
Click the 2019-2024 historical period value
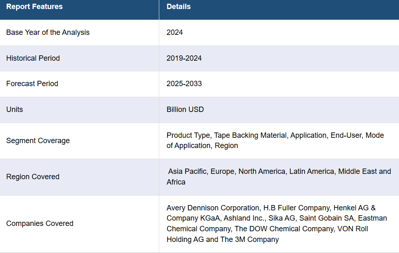coord(184,58)
